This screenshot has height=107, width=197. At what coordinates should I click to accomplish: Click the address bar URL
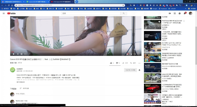coord(35,5)
